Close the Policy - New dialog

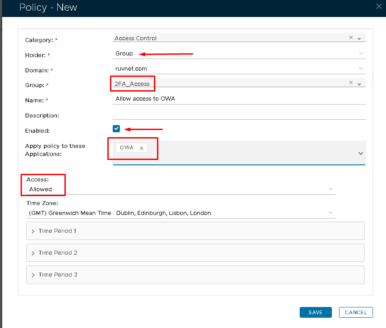click(378, 6)
